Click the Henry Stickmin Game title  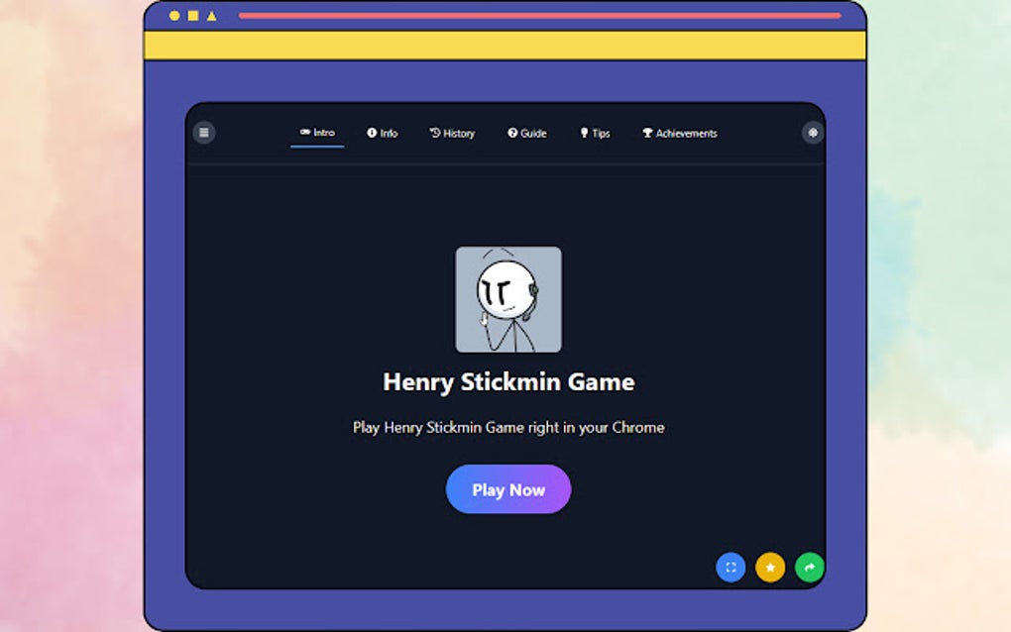coord(508,382)
